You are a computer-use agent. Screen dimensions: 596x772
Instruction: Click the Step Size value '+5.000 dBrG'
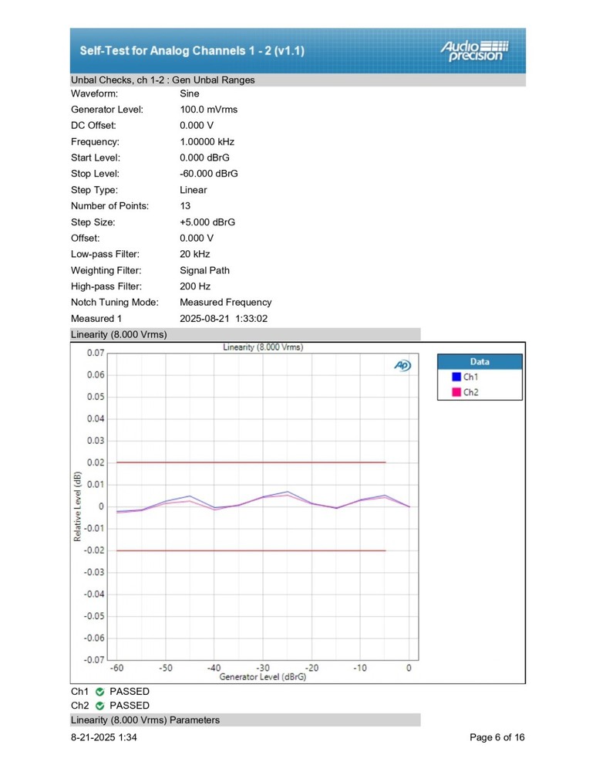(x=207, y=222)
